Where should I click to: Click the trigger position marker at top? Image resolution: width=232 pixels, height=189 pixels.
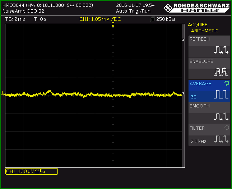pos(113,23)
